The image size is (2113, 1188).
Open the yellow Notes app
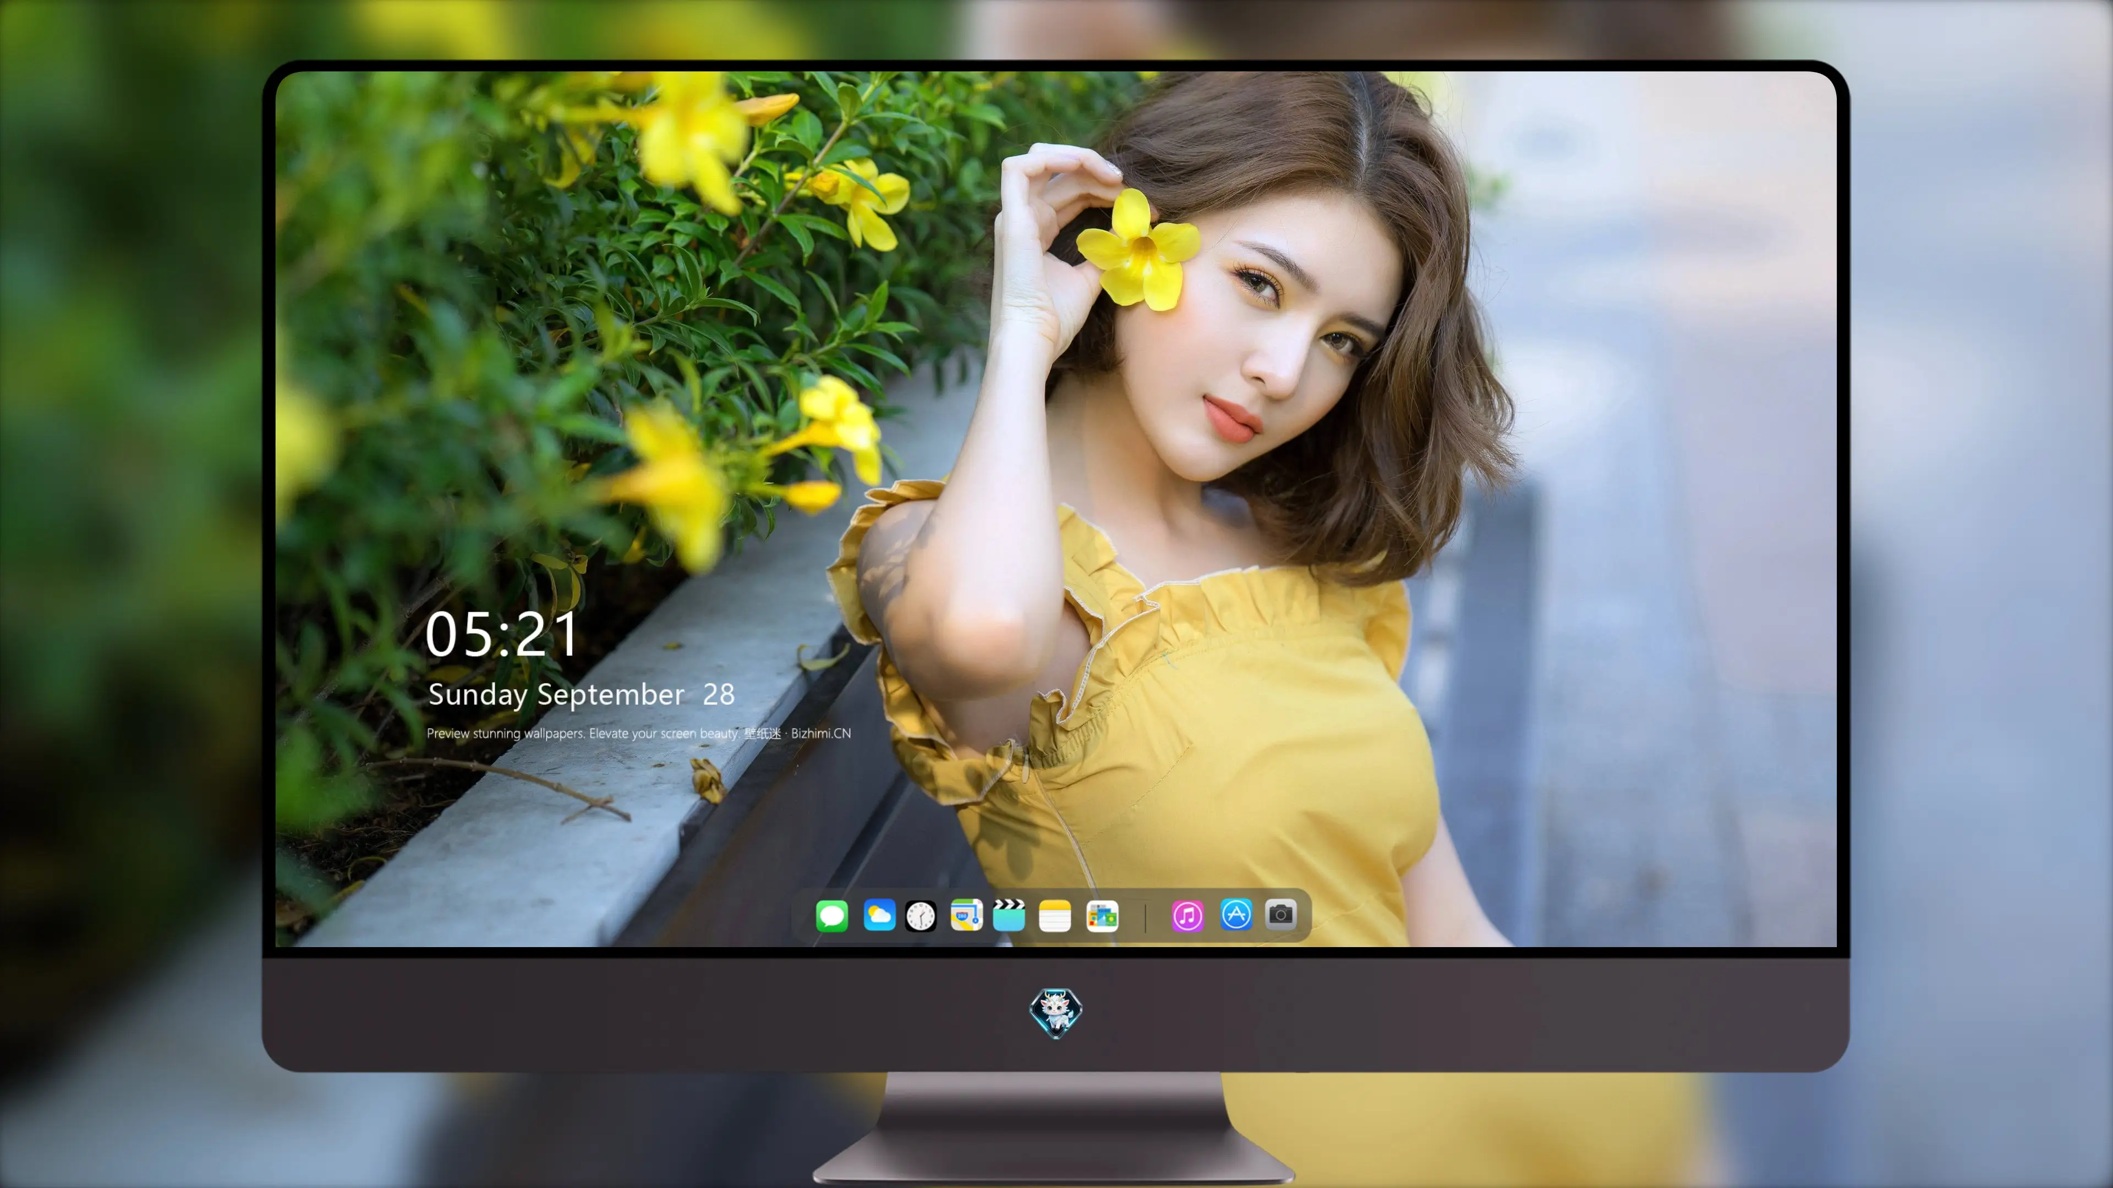click(x=1054, y=915)
